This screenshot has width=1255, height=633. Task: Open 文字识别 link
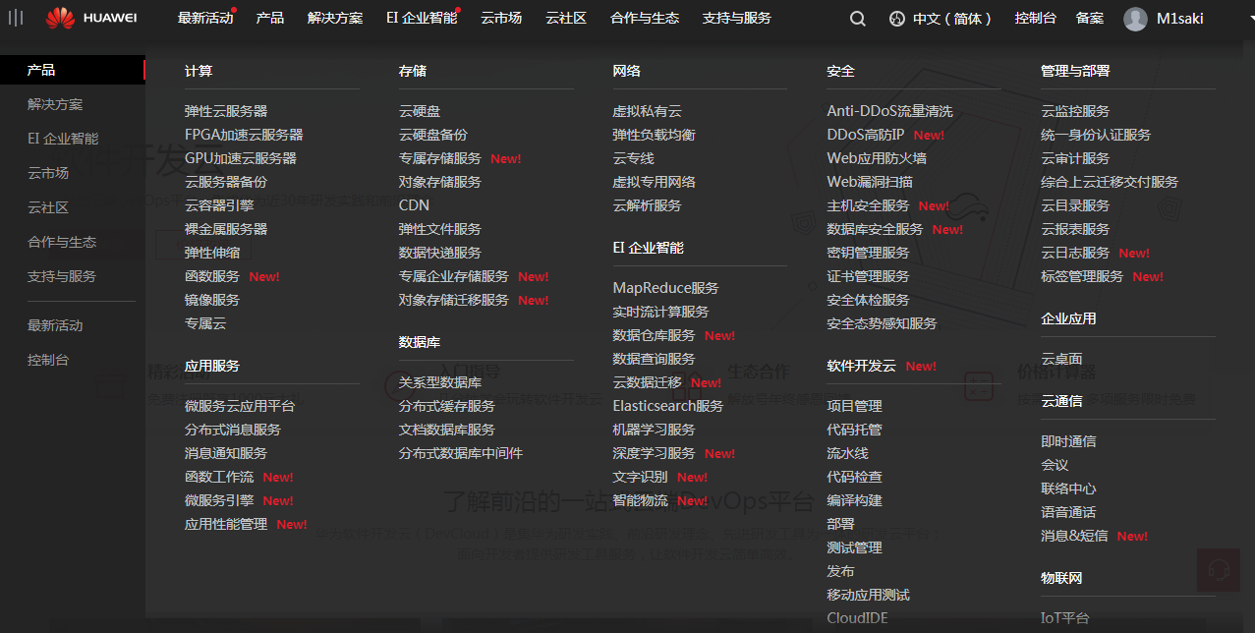click(640, 477)
